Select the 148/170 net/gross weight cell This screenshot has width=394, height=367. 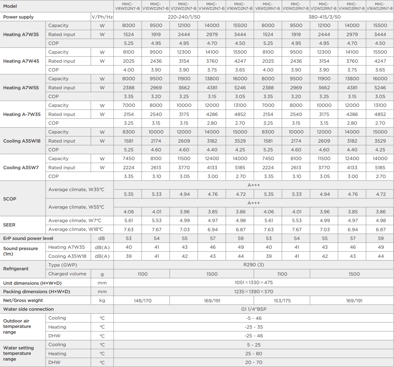142,301
